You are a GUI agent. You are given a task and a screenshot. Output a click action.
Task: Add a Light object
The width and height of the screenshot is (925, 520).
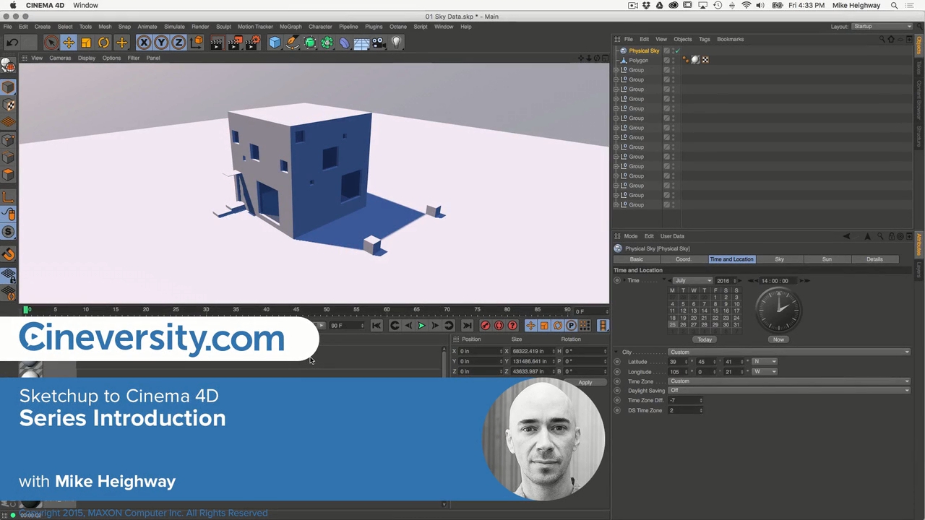(396, 43)
